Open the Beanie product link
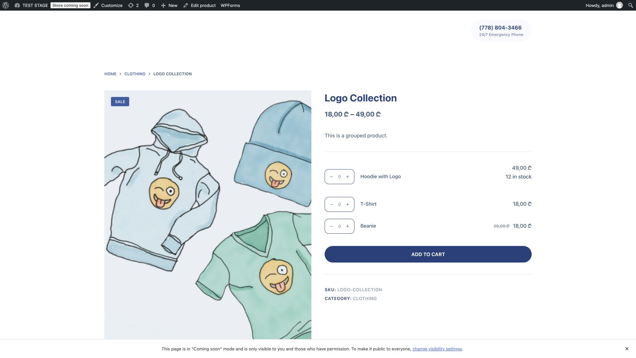 (368, 226)
